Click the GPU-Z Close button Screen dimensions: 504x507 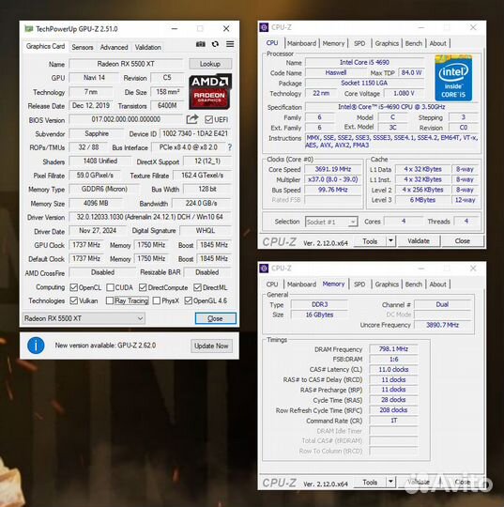coord(215,318)
